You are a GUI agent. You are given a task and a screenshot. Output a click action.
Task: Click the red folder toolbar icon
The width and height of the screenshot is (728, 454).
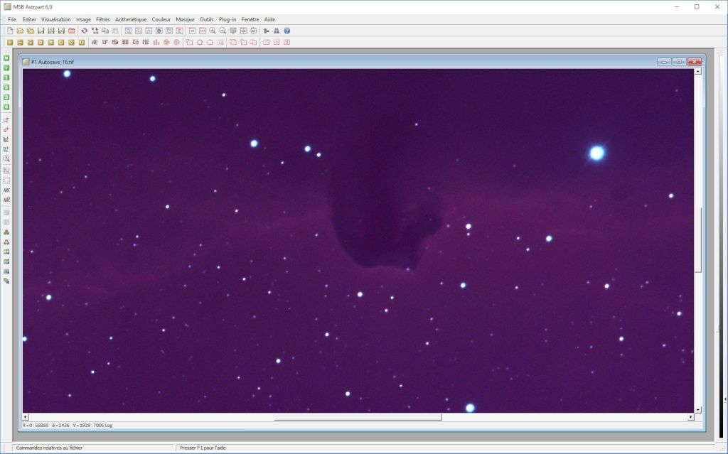pos(72,31)
